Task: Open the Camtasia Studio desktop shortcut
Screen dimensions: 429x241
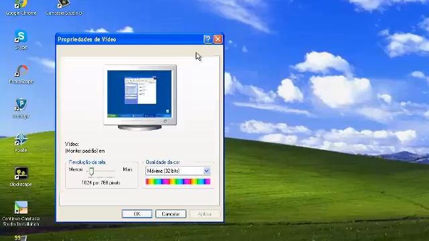Action: (x=64, y=7)
